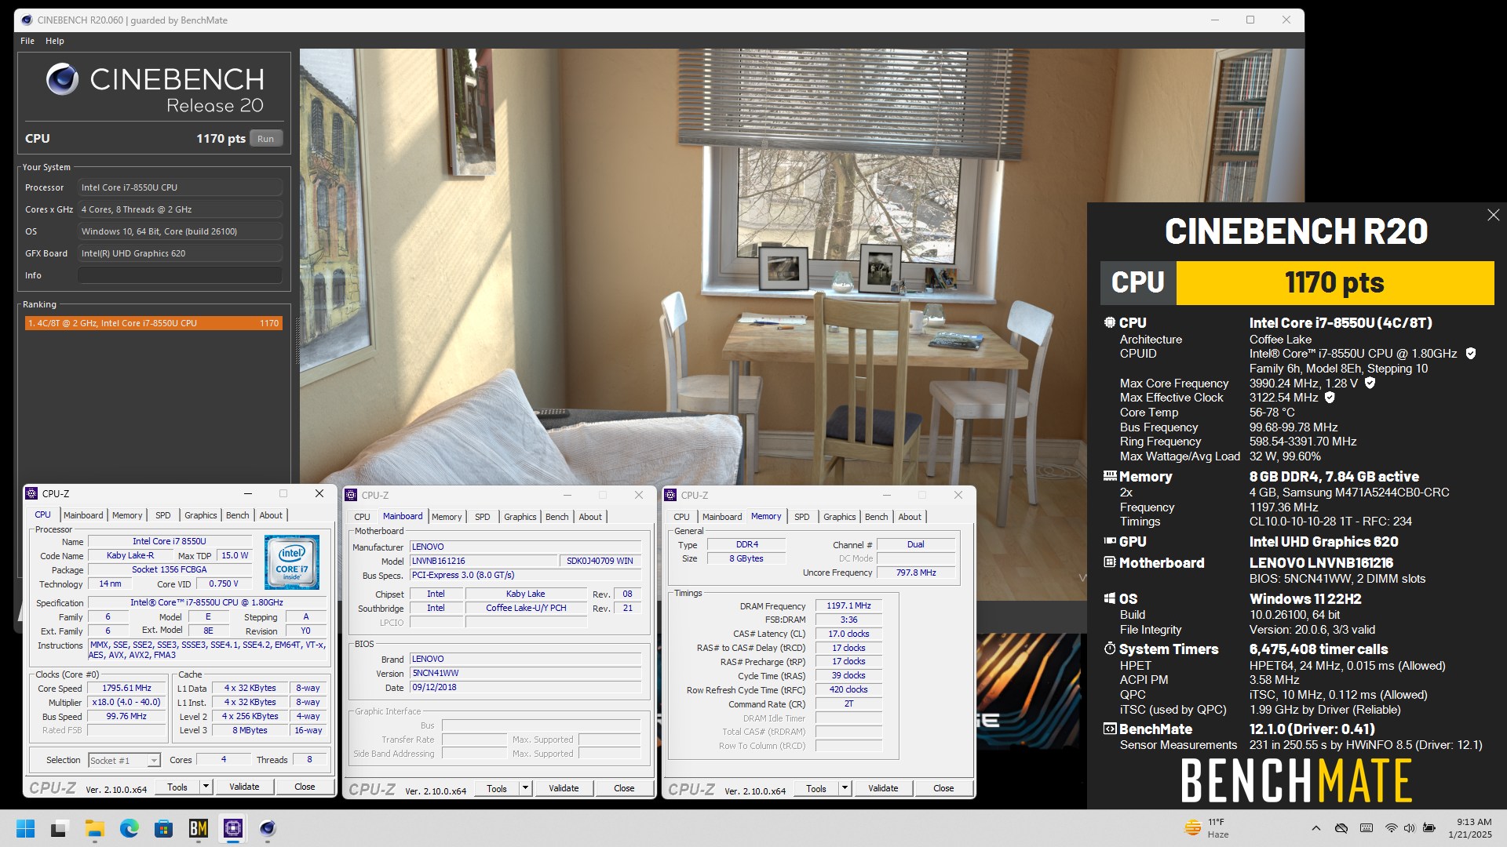Screen dimensions: 1507x847
Task: Click the BIOS Version field 5NCN41WW
Action: (524, 673)
